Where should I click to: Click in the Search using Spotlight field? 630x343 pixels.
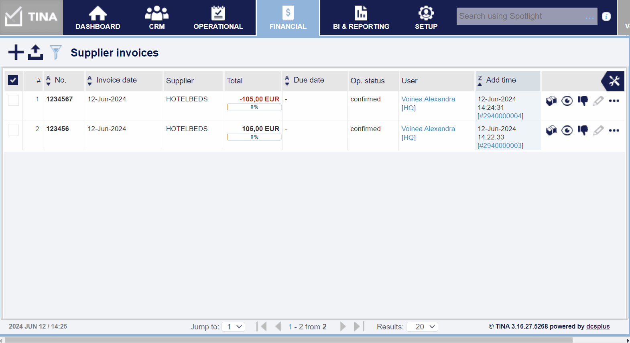[x=522, y=16]
